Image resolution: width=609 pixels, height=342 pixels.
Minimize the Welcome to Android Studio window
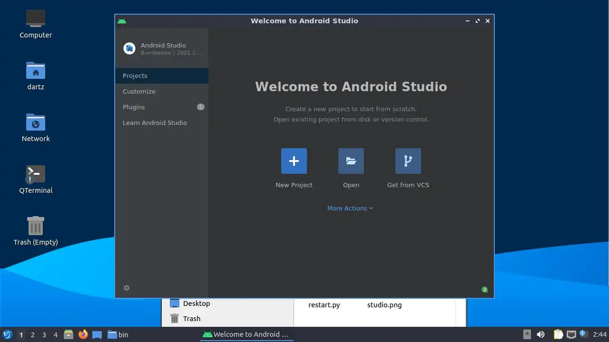[x=468, y=21]
